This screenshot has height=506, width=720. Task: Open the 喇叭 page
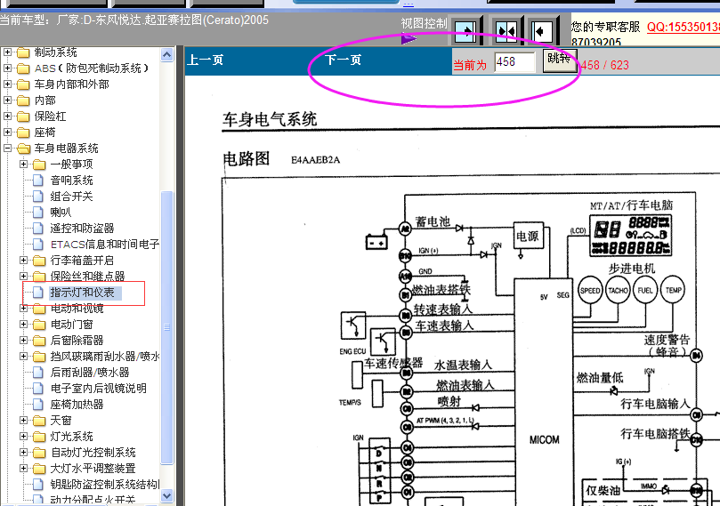pyautogui.click(x=61, y=213)
